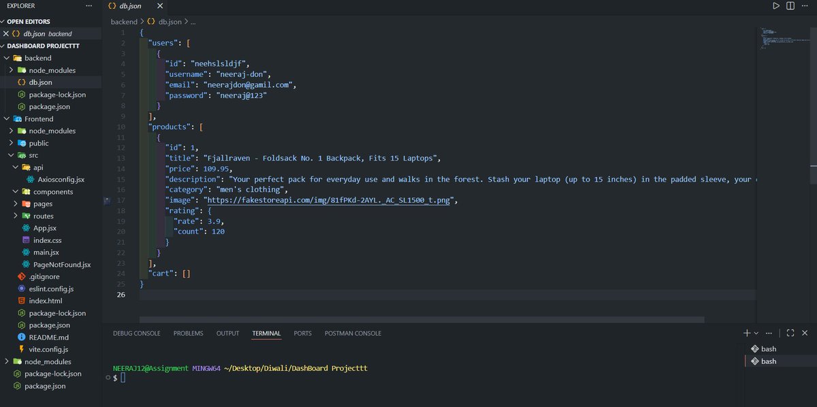
Task: Expand node_modules inside Frontend folder
Action: 51,131
